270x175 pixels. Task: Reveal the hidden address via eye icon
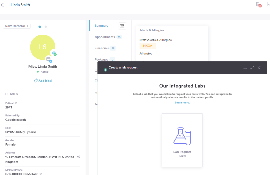(78, 157)
